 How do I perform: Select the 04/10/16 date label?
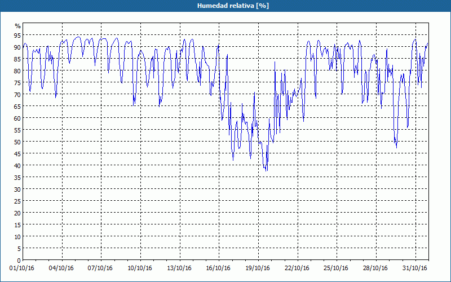[x=61, y=268]
